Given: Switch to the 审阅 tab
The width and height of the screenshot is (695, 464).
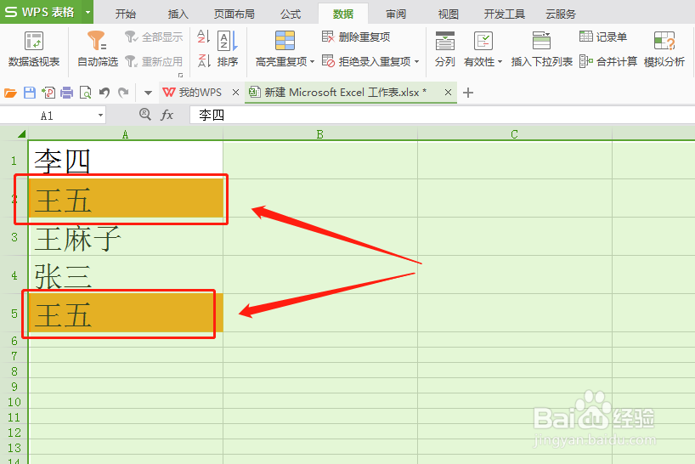Looking at the screenshot, I should [x=396, y=14].
